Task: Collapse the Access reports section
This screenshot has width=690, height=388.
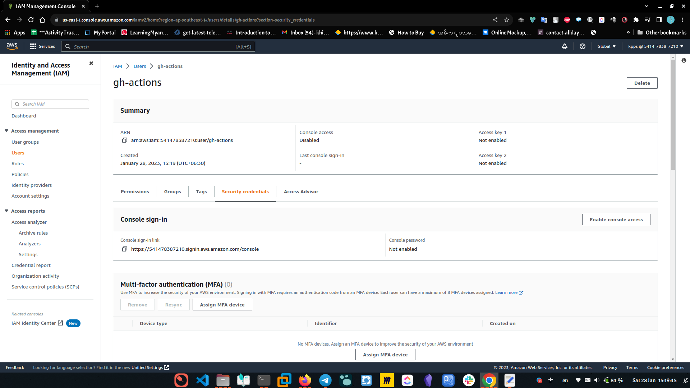Action: [x=6, y=211]
